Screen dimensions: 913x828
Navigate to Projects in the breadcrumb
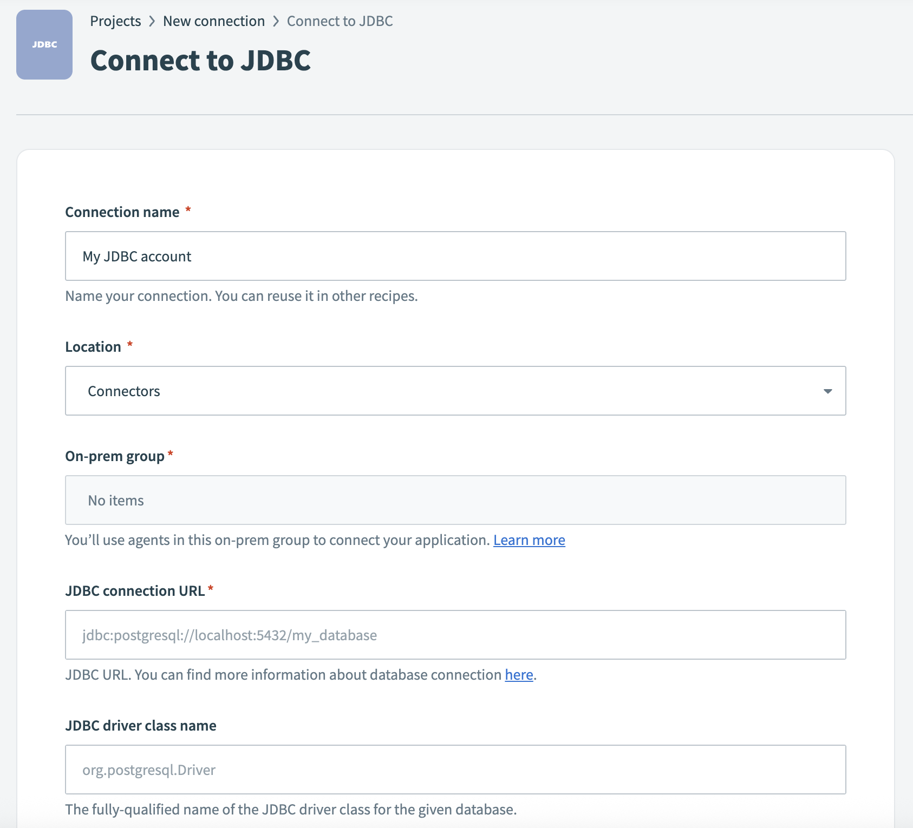115,21
